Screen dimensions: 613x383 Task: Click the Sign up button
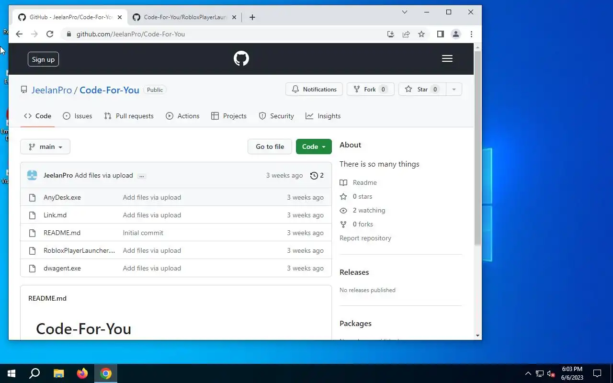click(43, 59)
